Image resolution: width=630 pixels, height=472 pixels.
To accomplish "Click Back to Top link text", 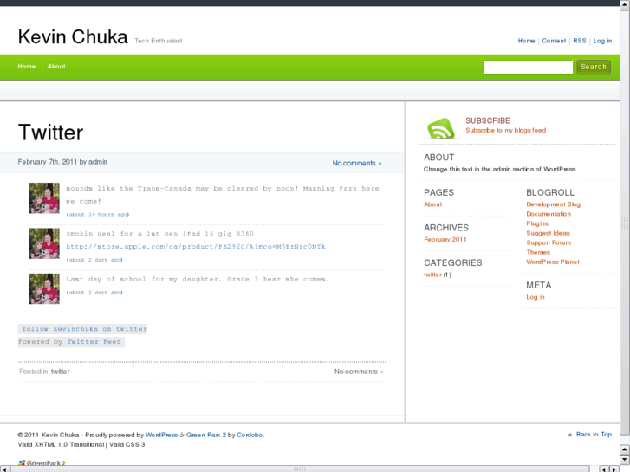I will [594, 434].
